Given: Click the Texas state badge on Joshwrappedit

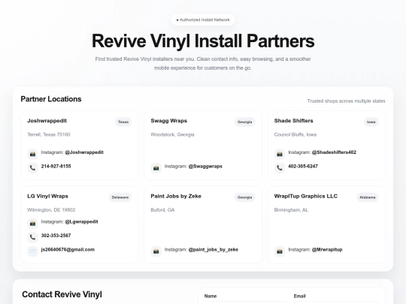Looking at the screenshot, I should 123,122.
